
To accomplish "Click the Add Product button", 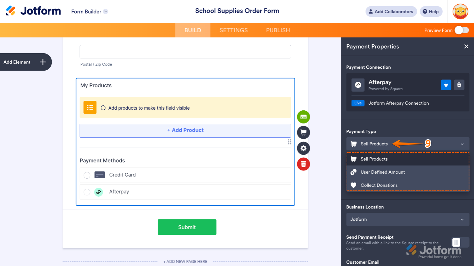I will pos(185,130).
